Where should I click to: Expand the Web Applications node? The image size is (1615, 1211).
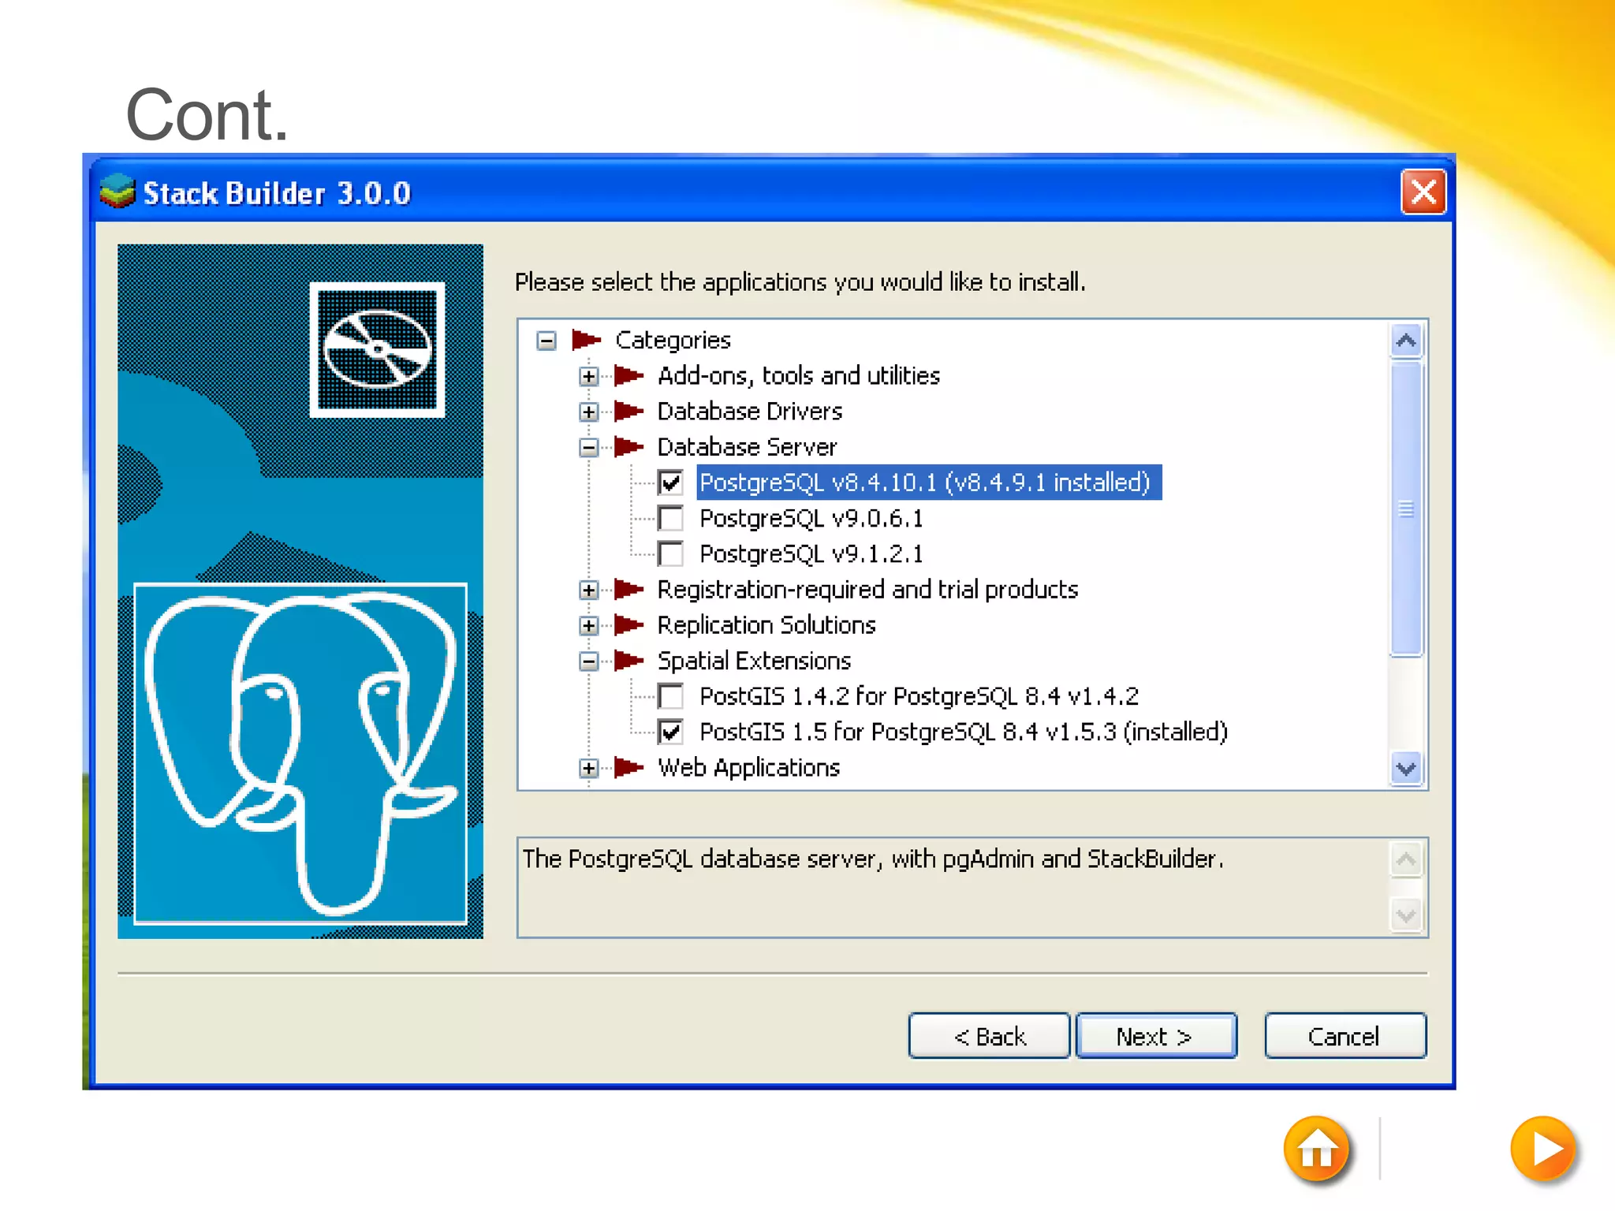(x=588, y=768)
